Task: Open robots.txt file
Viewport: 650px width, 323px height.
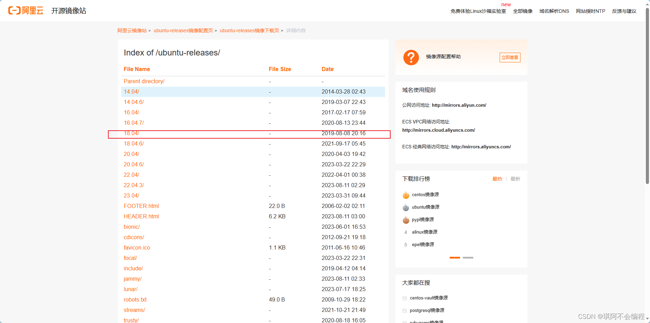Action: click(x=135, y=299)
